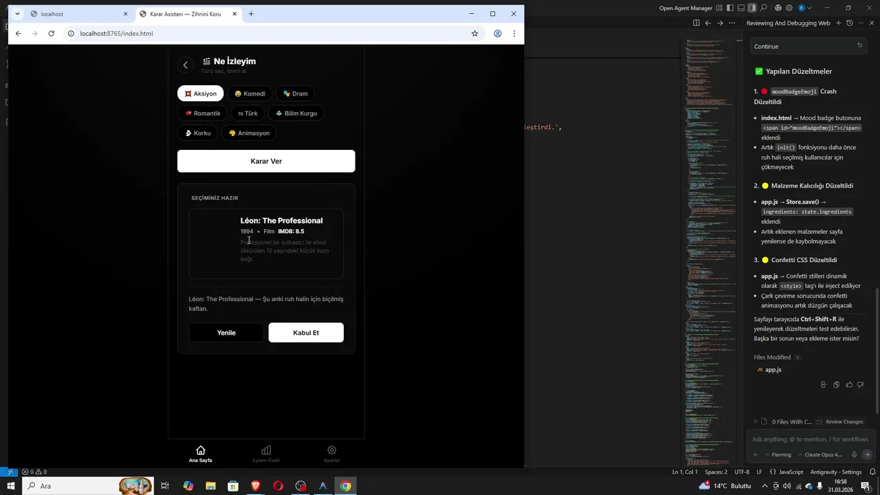Screen dimensions: 880x495
Task: Select the Komedi genre chip
Action: pyautogui.click(x=250, y=93)
